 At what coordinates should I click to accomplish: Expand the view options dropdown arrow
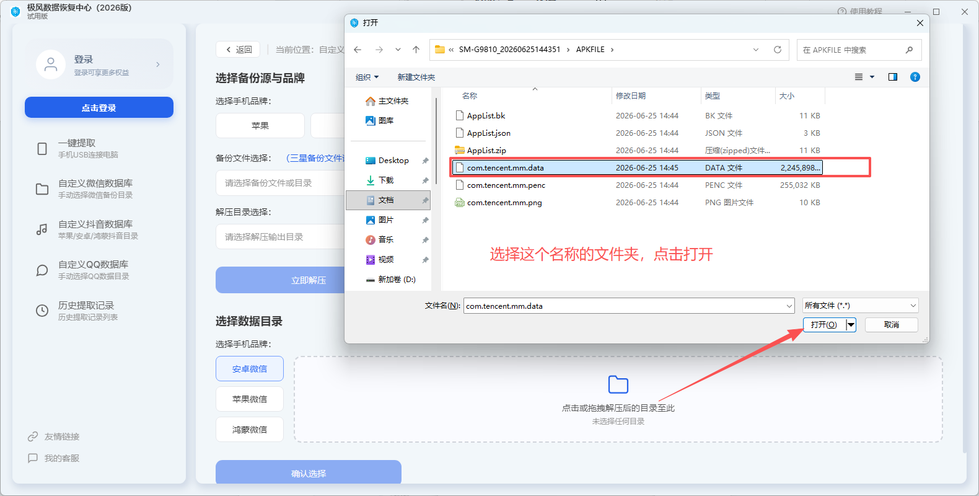pyautogui.click(x=872, y=77)
